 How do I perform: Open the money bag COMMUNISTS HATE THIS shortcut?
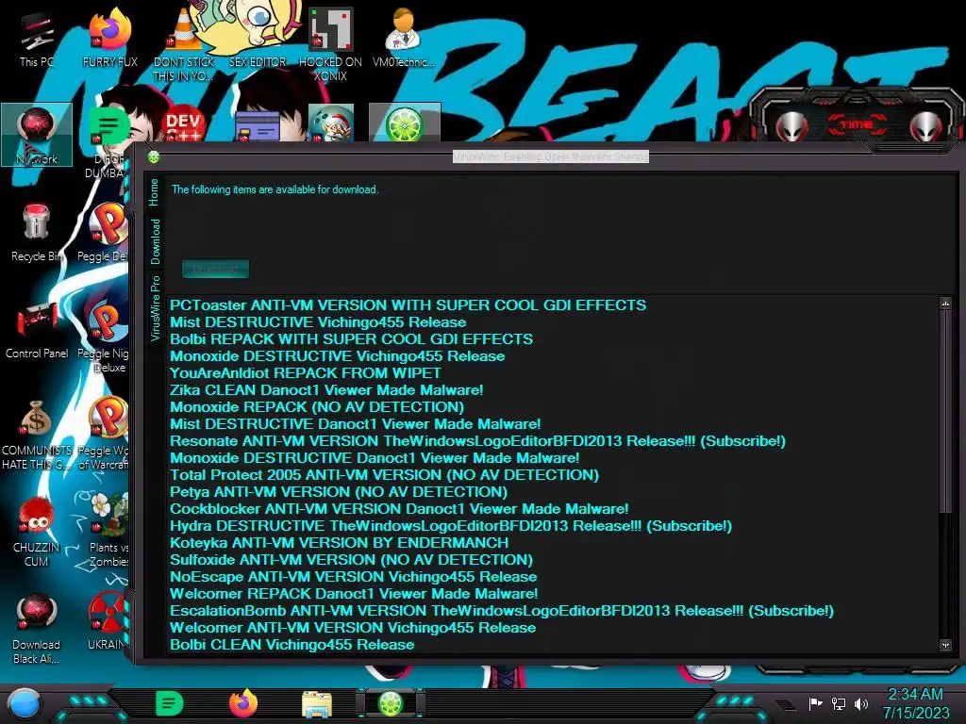point(37,436)
